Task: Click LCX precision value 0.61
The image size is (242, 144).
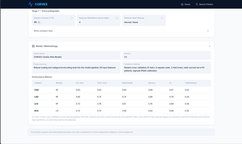Action: [124, 104]
